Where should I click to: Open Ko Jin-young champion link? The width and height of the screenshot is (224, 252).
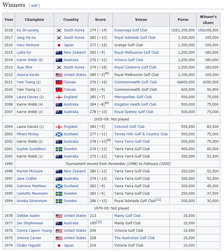click(27, 30)
